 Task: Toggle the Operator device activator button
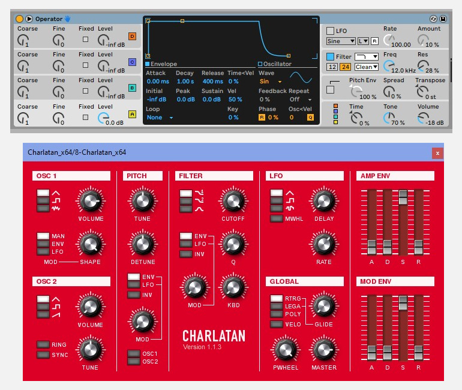pos(19,19)
